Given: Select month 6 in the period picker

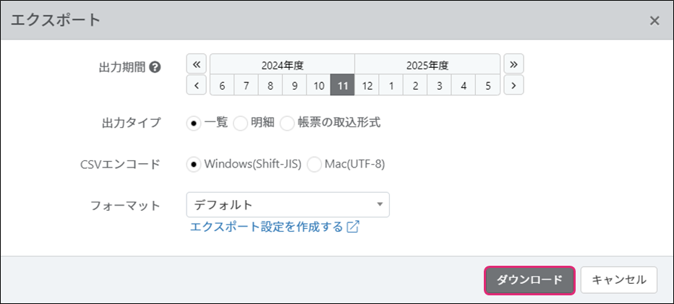Looking at the screenshot, I should [222, 85].
